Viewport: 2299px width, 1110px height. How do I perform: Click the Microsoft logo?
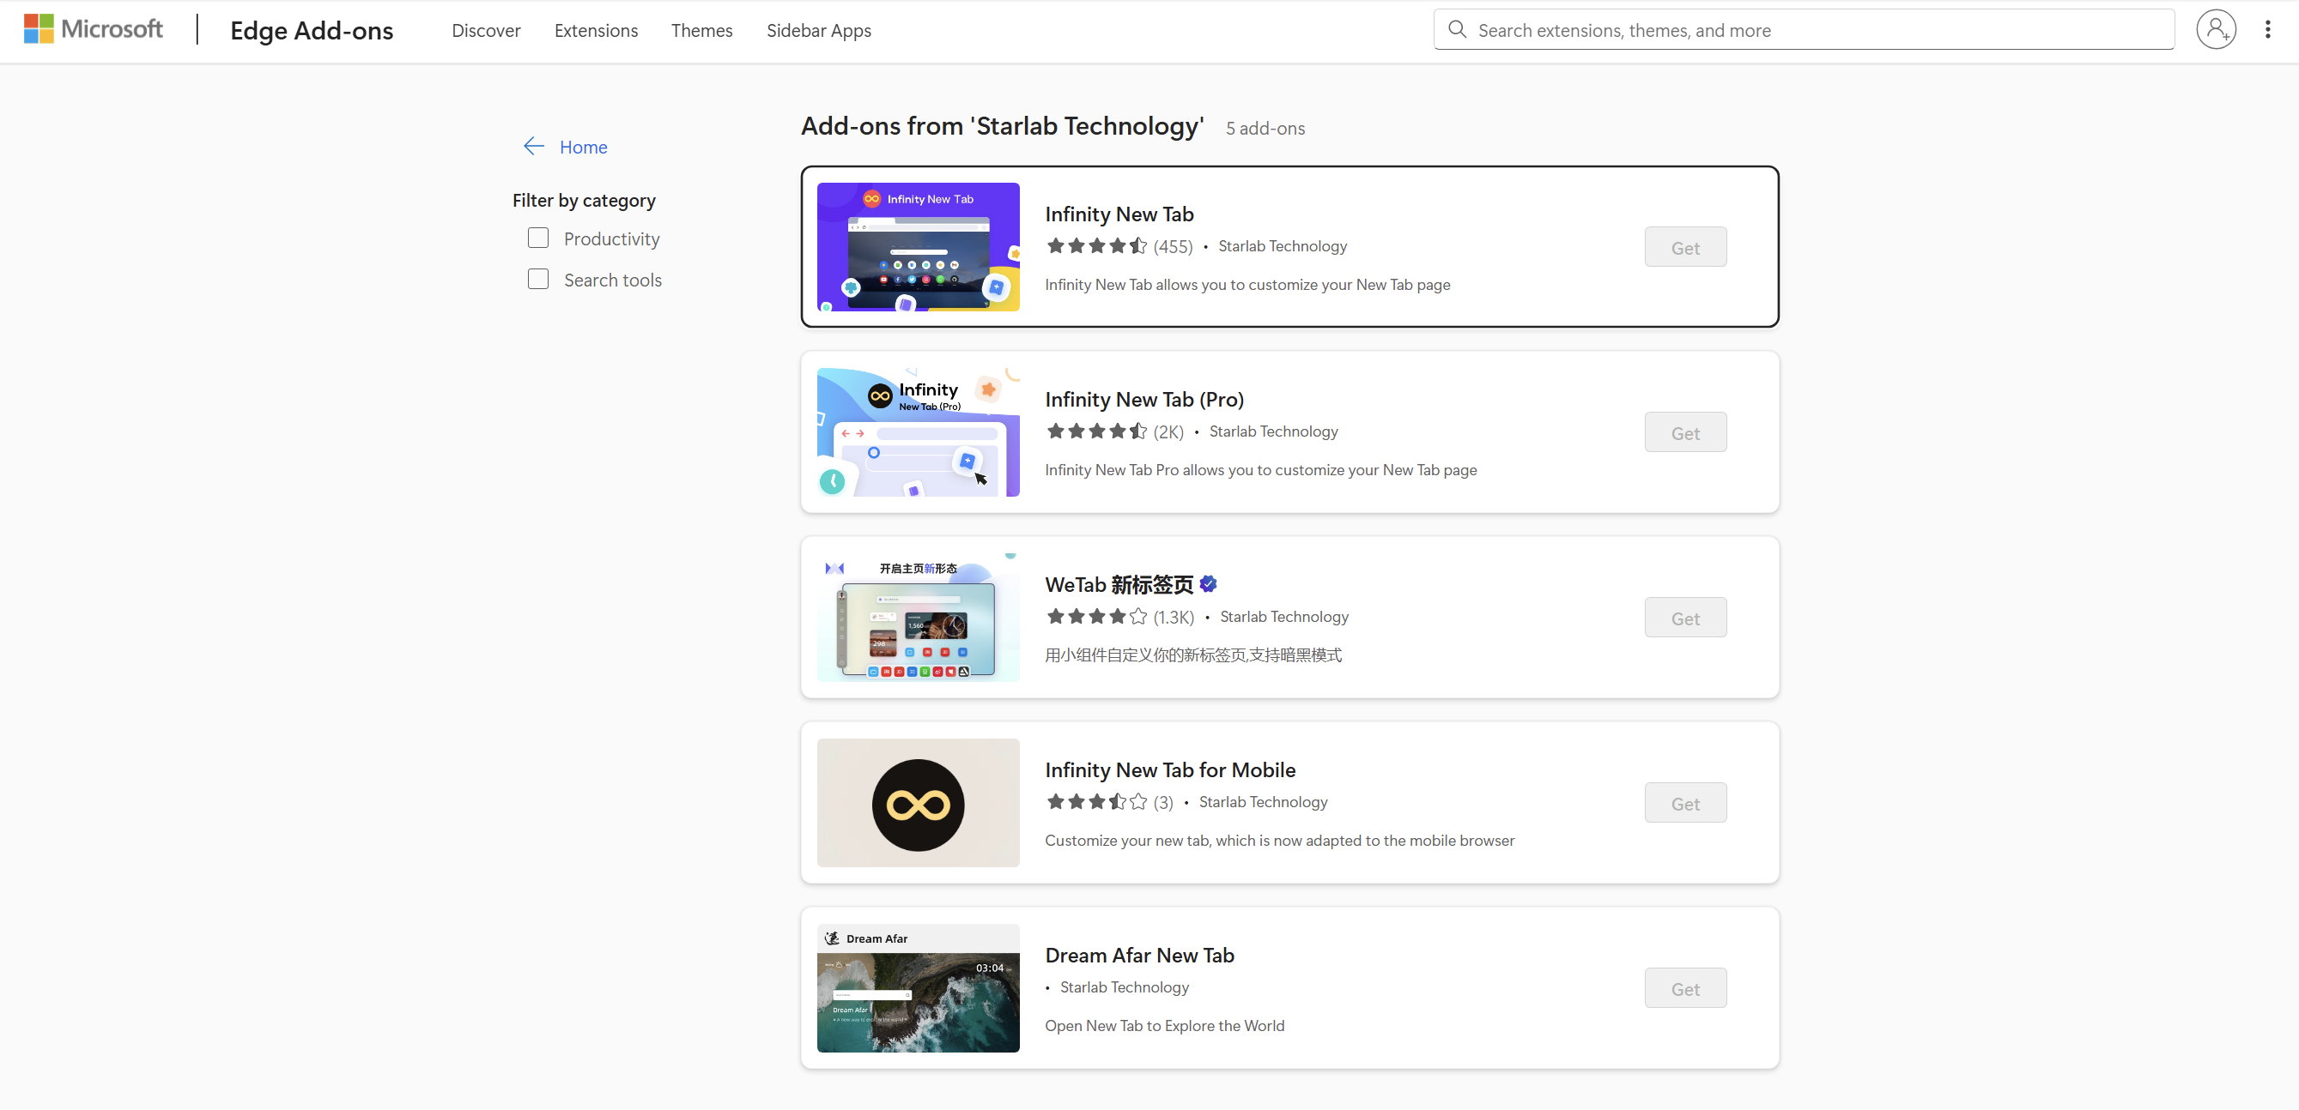93,29
